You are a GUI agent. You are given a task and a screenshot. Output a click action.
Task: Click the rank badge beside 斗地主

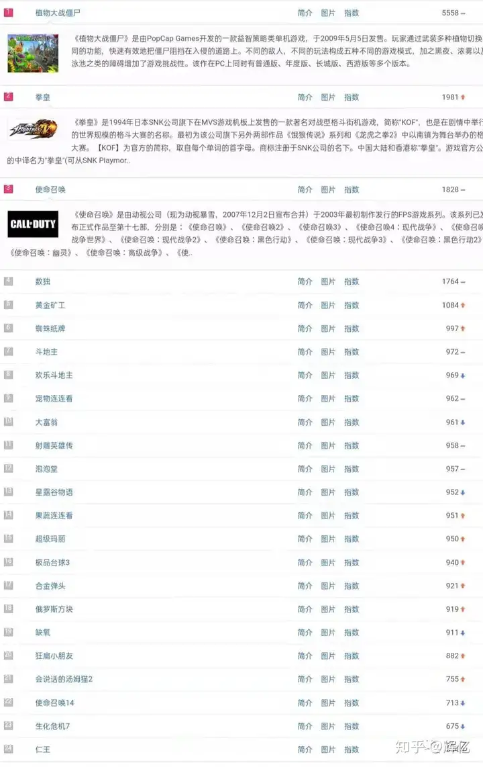click(8, 351)
